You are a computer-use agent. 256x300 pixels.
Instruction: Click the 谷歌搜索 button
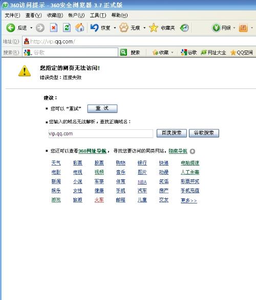click(204, 133)
